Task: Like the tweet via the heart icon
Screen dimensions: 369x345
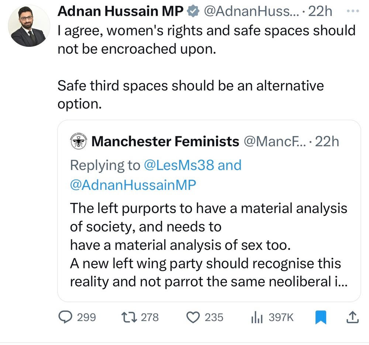Action: pyautogui.click(x=193, y=317)
